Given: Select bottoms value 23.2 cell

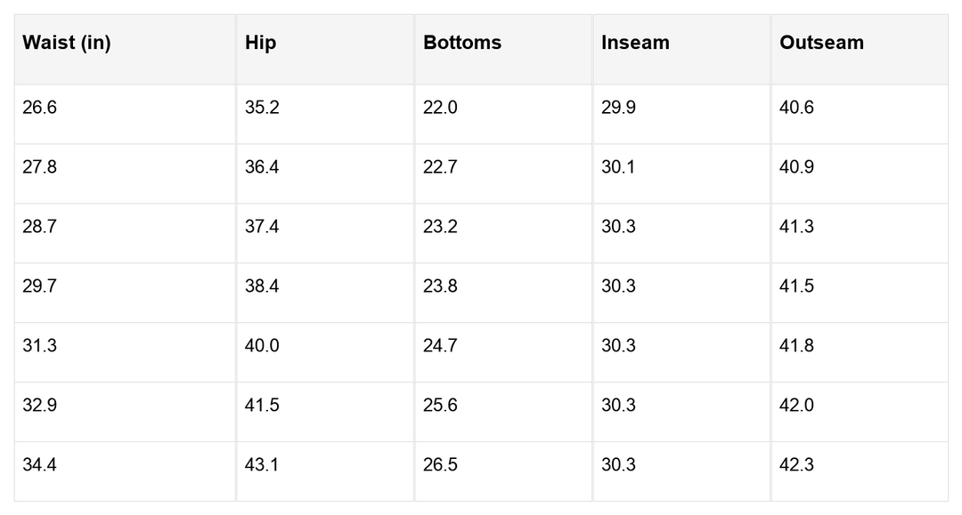Looking at the screenshot, I should tap(440, 227).
